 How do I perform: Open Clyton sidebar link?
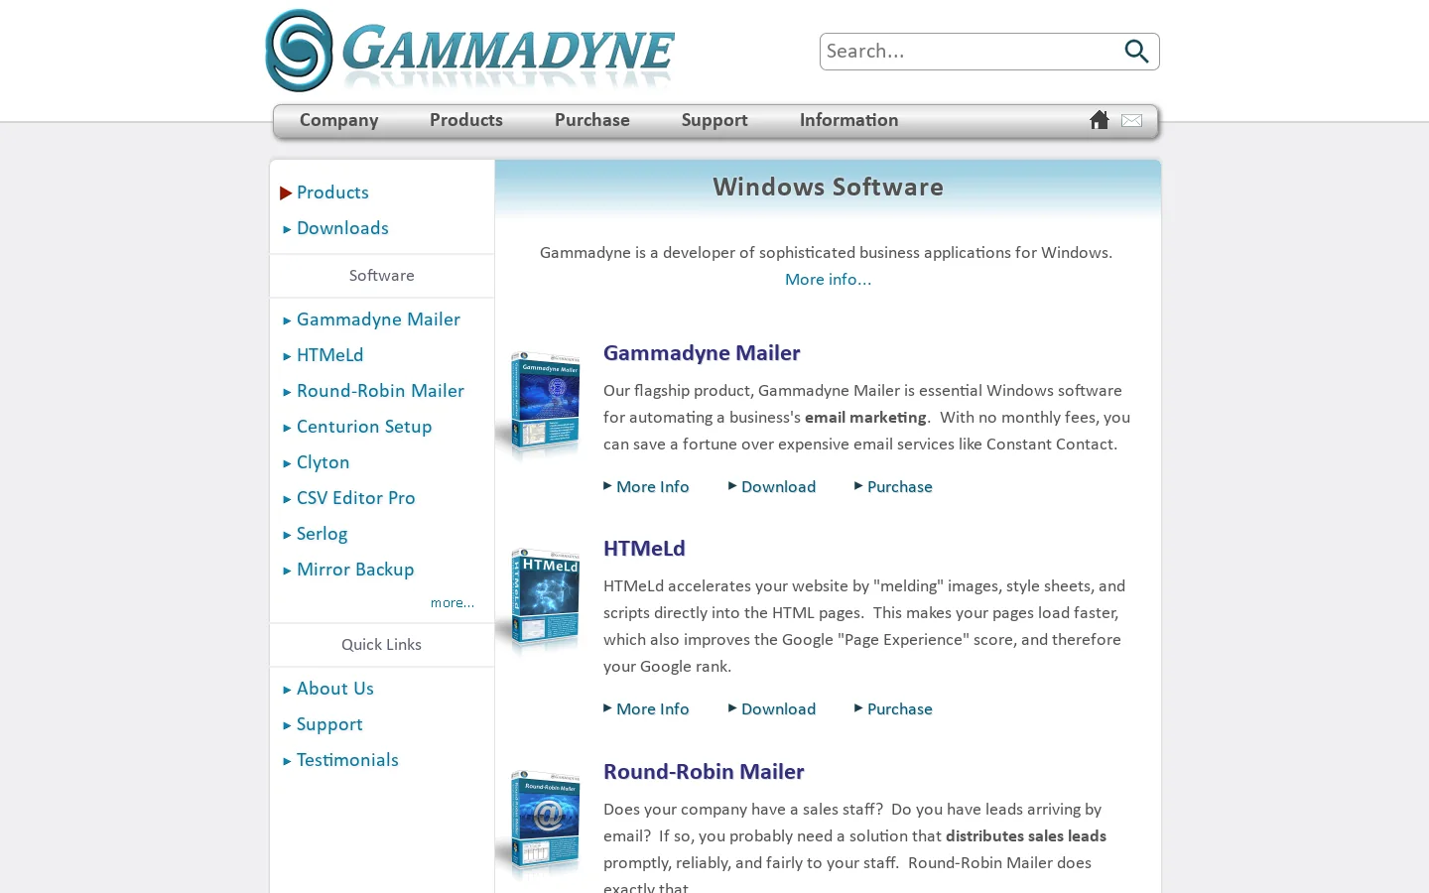click(323, 462)
